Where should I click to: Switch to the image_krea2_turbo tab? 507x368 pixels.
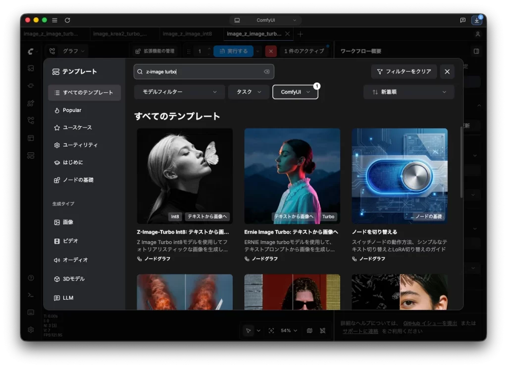(x=120, y=34)
